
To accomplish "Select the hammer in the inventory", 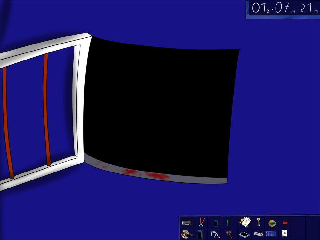I will tap(229, 234).
